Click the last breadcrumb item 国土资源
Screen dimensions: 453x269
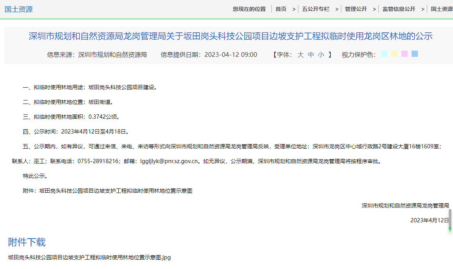(x=442, y=9)
